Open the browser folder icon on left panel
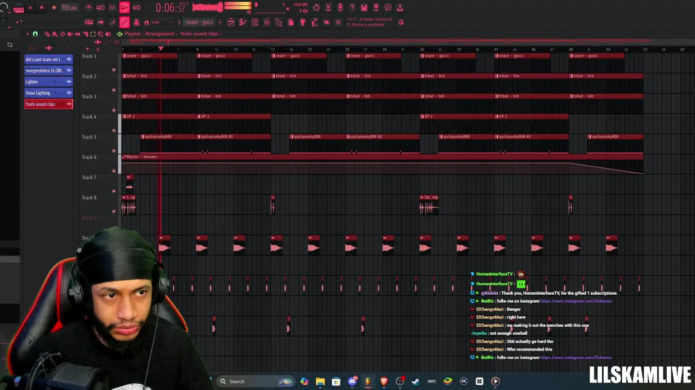695x390 pixels. (10, 44)
